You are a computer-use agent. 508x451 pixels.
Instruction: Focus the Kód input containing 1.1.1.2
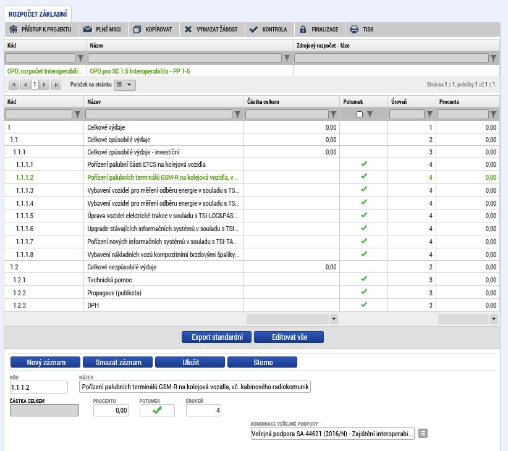point(39,387)
